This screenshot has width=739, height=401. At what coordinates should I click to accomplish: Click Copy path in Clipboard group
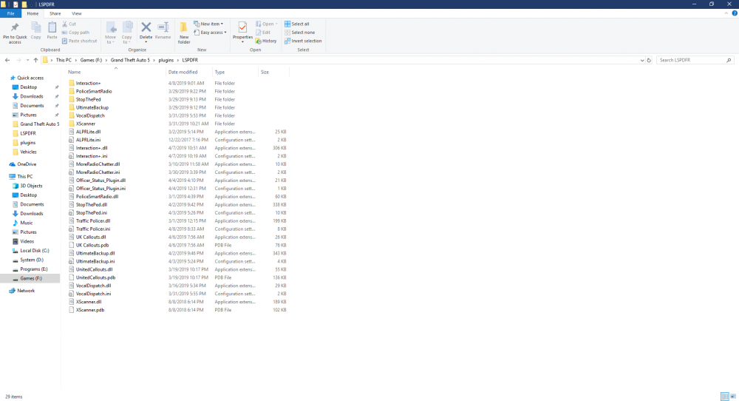75,33
